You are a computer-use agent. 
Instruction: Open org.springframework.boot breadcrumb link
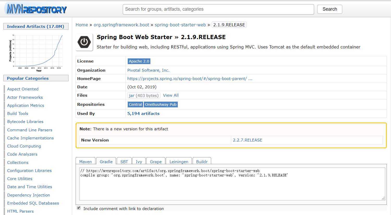[121, 25]
